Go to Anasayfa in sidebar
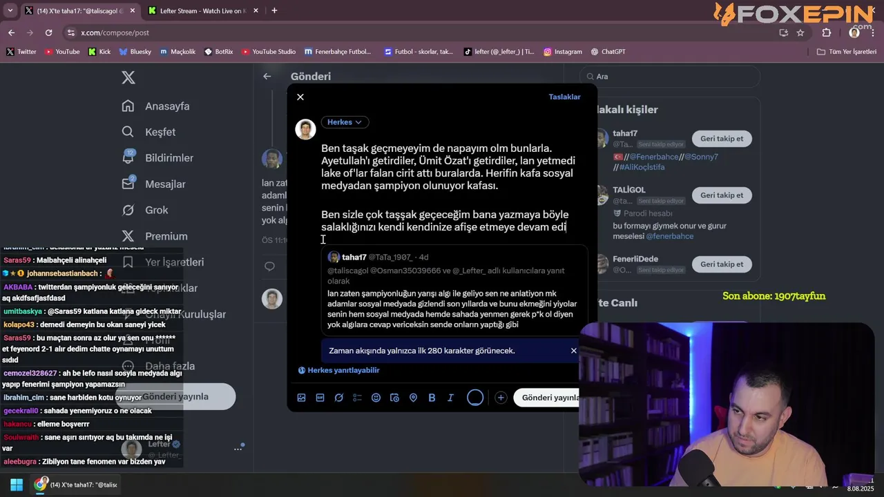 156,106
